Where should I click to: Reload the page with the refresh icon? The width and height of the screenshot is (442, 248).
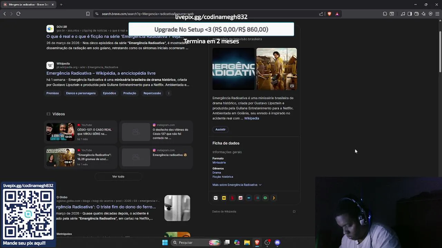coord(18,14)
